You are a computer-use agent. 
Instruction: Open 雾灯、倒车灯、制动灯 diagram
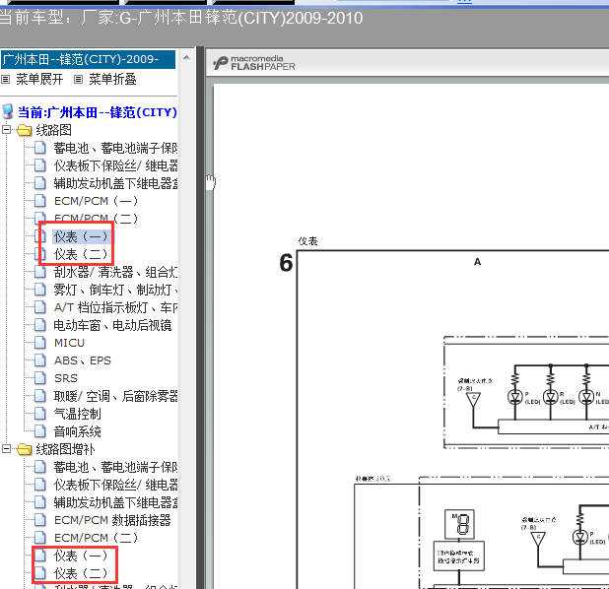point(115,290)
